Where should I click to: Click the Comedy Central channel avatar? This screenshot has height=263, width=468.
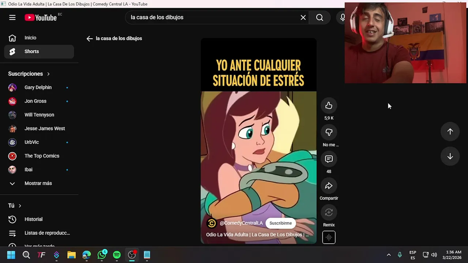212,223
